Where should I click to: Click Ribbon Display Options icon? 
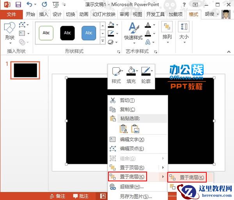[x=195, y=5]
